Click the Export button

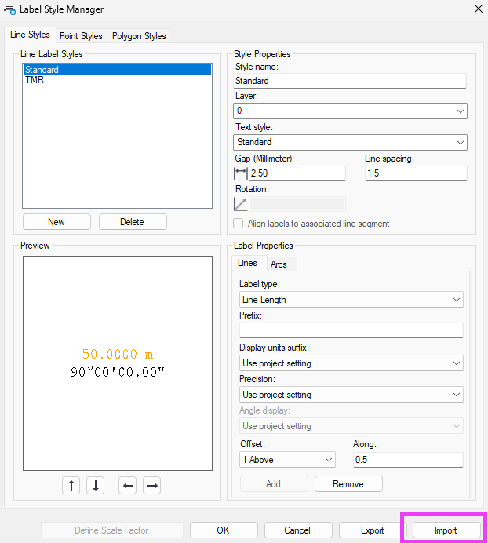(x=373, y=530)
